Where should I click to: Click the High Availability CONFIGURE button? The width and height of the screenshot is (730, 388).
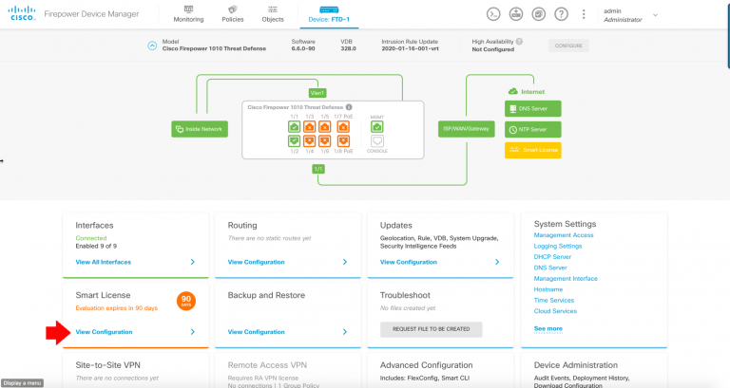coord(568,46)
